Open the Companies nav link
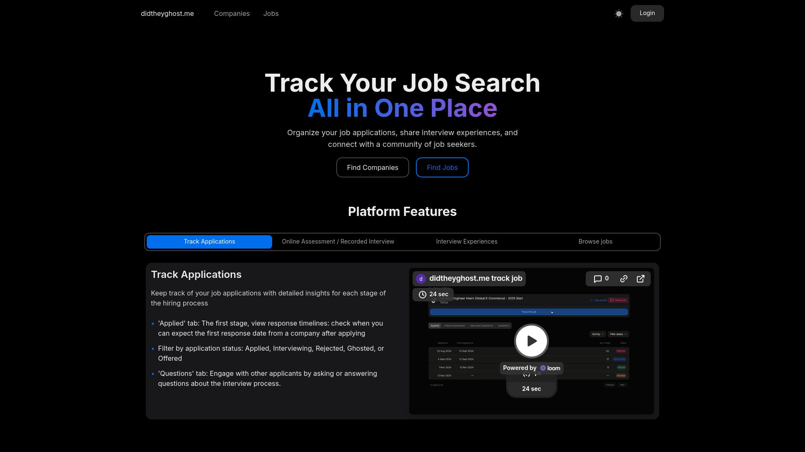Viewport: 805px width, 452px height. 232,13
